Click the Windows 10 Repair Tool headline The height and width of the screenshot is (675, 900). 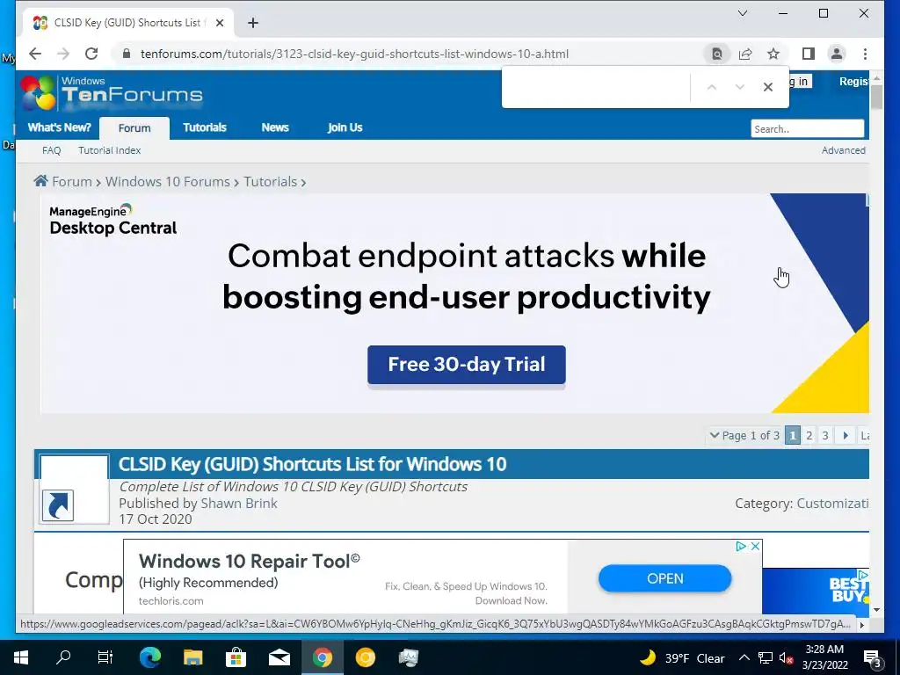pyautogui.click(x=249, y=561)
